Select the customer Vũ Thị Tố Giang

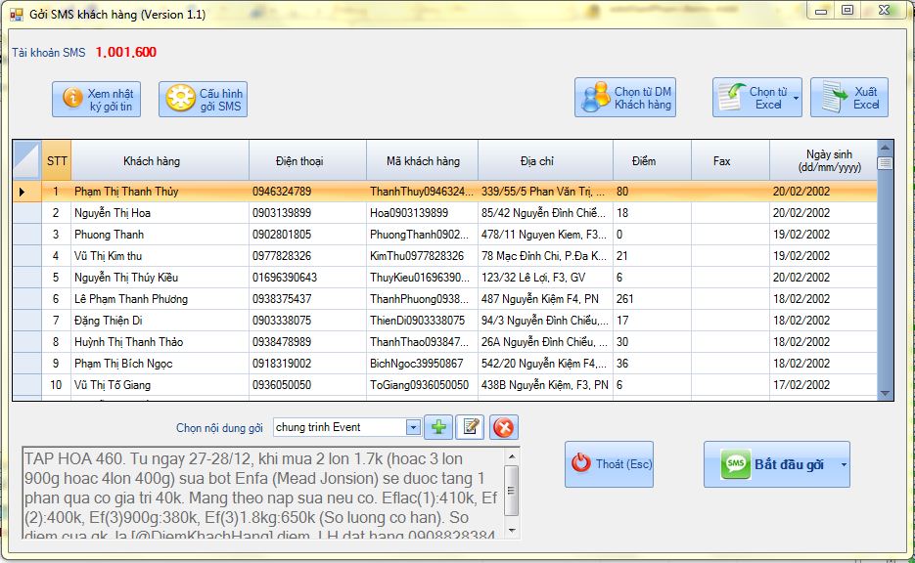click(x=112, y=385)
